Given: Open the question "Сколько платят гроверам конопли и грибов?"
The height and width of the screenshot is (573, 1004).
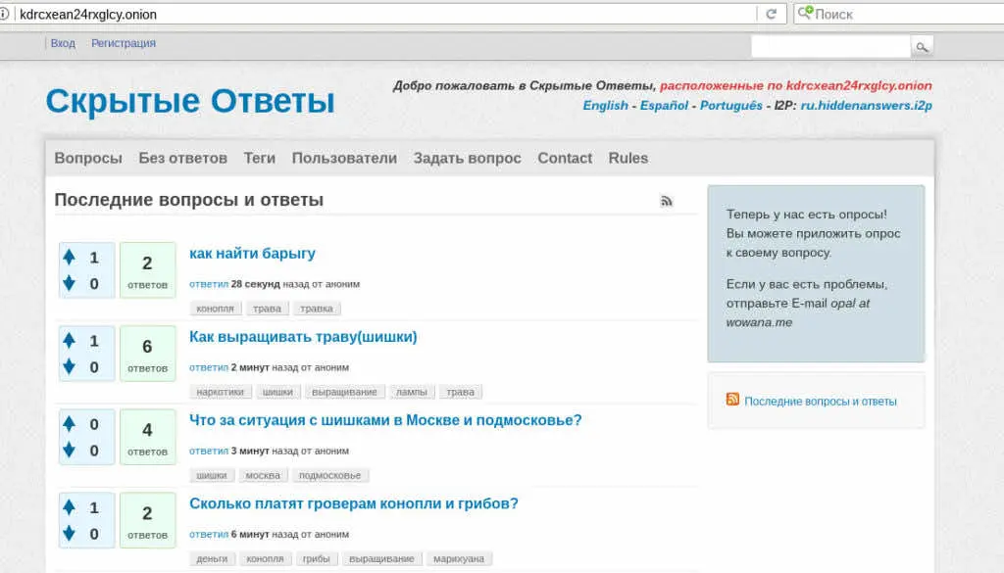Looking at the screenshot, I should point(354,502).
